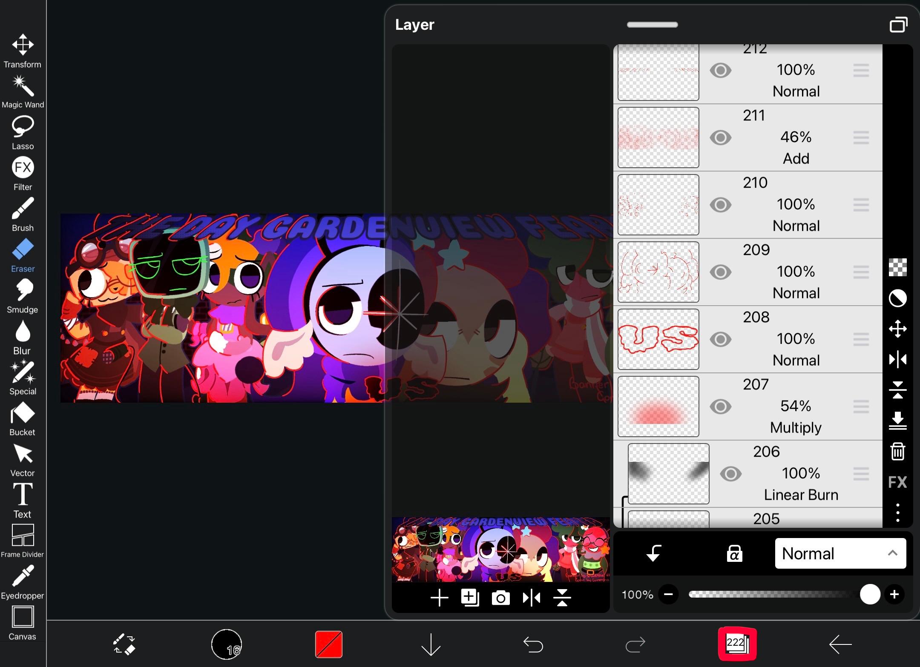920x667 pixels.
Task: Hide layer 206
Action: 730,474
